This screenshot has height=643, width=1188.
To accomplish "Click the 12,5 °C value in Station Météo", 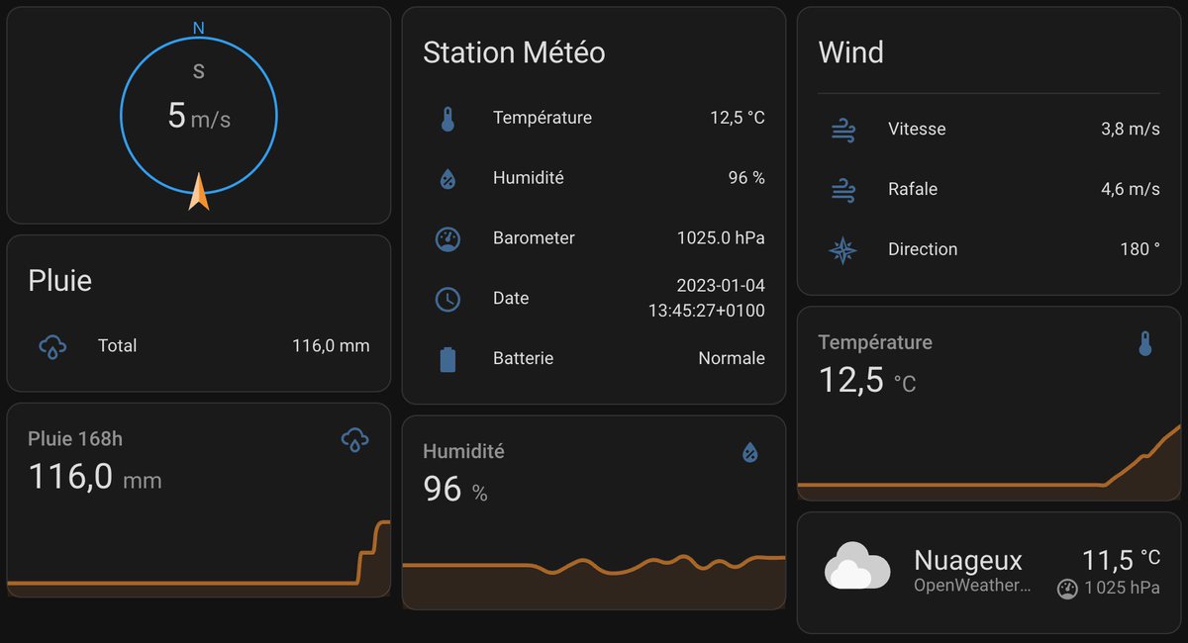I will 738,118.
